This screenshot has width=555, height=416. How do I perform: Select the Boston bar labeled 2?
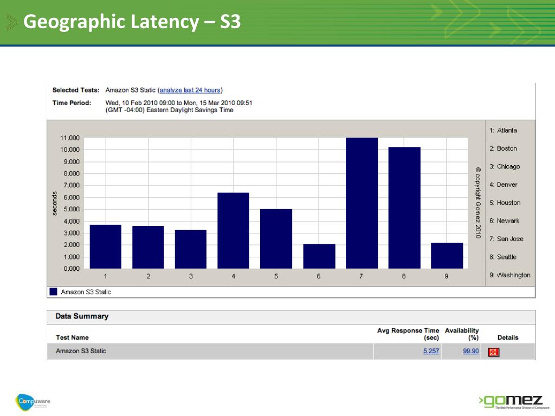point(148,247)
